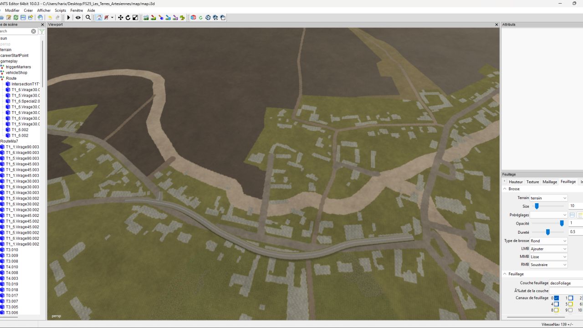Open the toolbar dropdown arrow after red icon
The image size is (583, 328).
112,18
